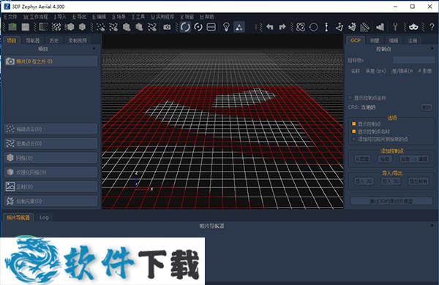Image resolution: width=439 pixels, height=285 pixels.
Task: Click the bar-chart shaped toolbar icon
Action: [x=380, y=27]
